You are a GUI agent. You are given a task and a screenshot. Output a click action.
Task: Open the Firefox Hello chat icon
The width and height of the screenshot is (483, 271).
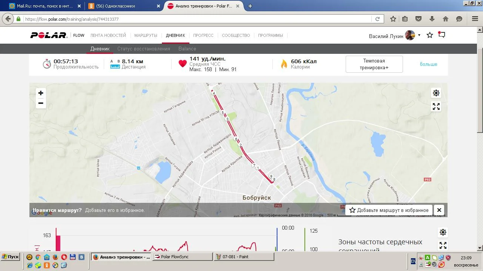point(459,19)
